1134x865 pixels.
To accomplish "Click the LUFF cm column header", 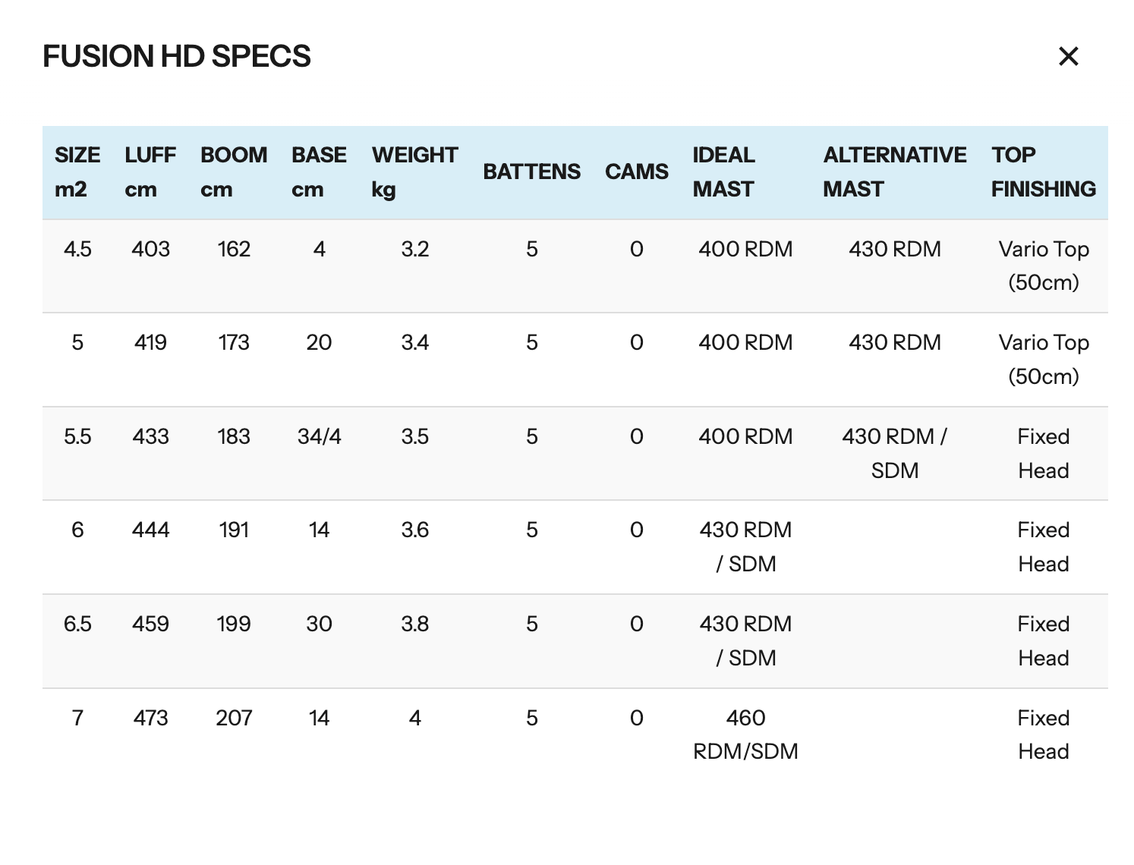I will click(150, 172).
